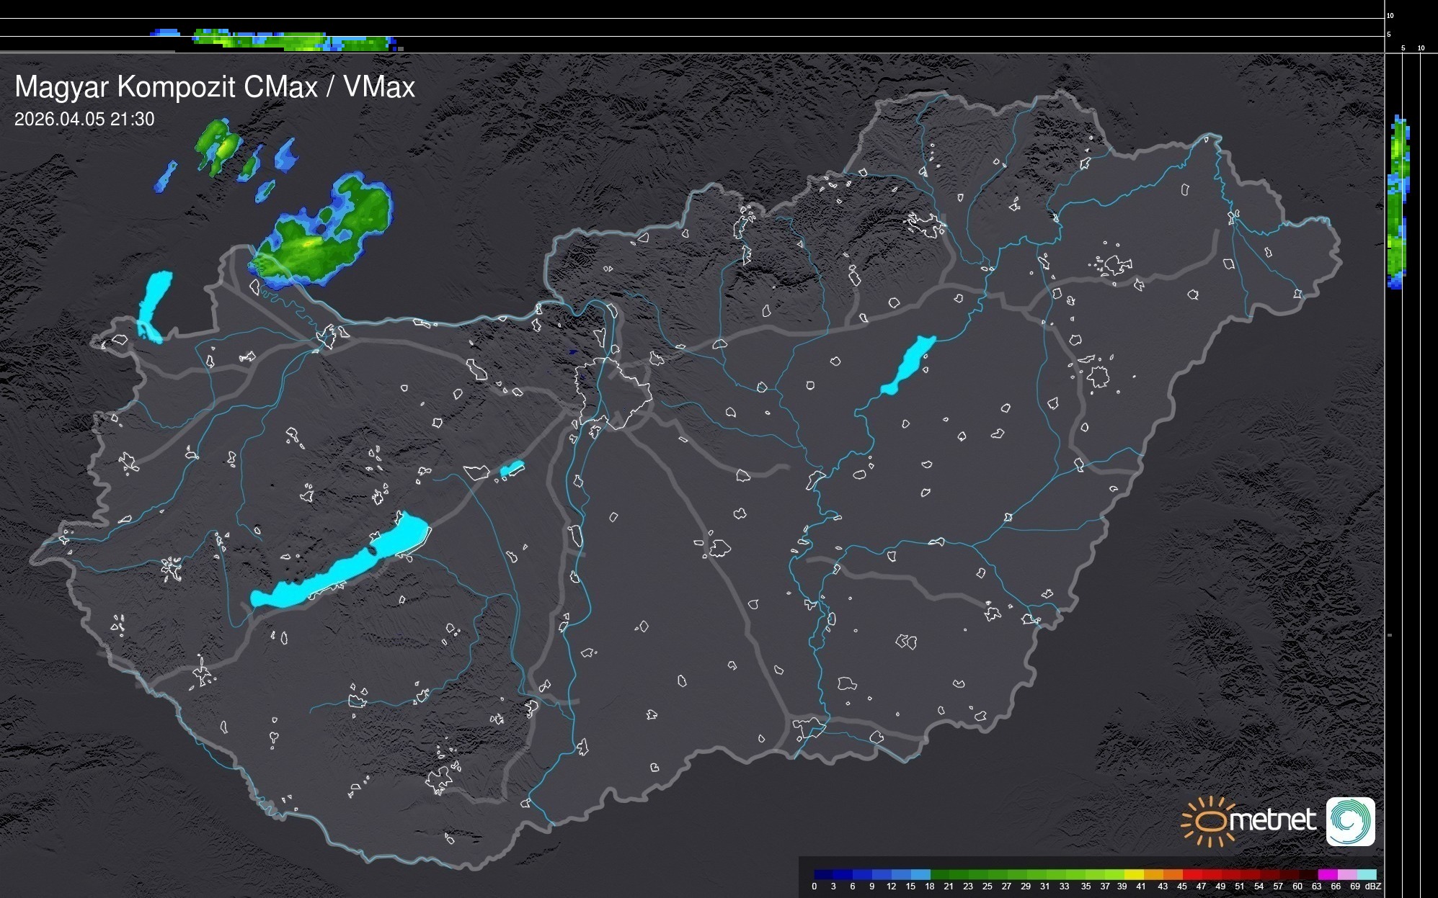
Task: Pick the dark navy 0 dBZ swatch
Action: tap(824, 874)
